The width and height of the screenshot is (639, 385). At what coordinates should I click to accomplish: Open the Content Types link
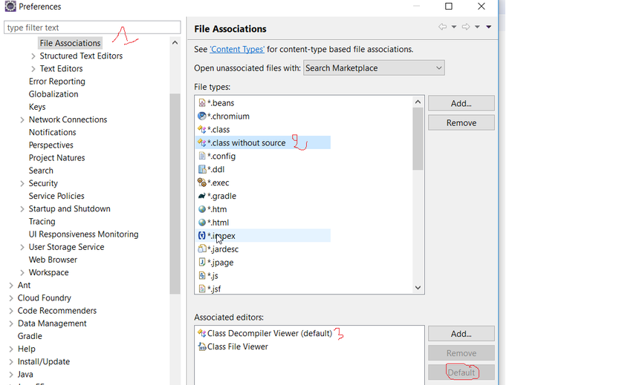click(237, 50)
